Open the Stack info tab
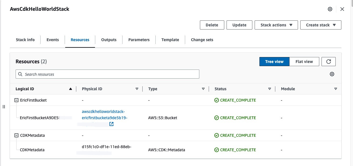This screenshot has height=166, width=353. coord(25,40)
